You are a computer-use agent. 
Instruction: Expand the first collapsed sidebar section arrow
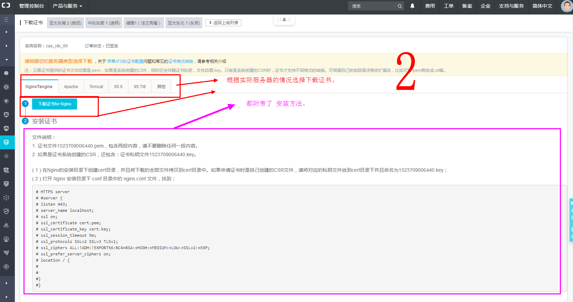coord(6,32)
